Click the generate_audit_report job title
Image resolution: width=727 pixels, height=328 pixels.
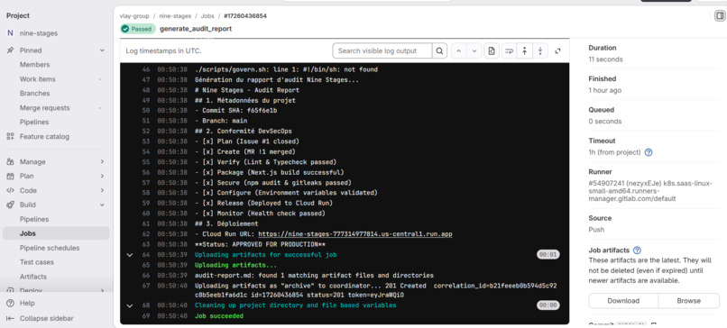pos(196,29)
